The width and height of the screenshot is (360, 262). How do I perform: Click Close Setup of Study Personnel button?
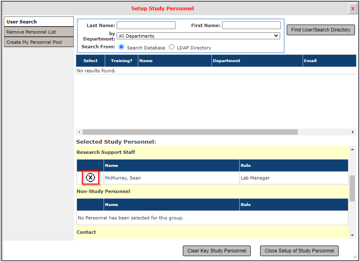point(299,251)
